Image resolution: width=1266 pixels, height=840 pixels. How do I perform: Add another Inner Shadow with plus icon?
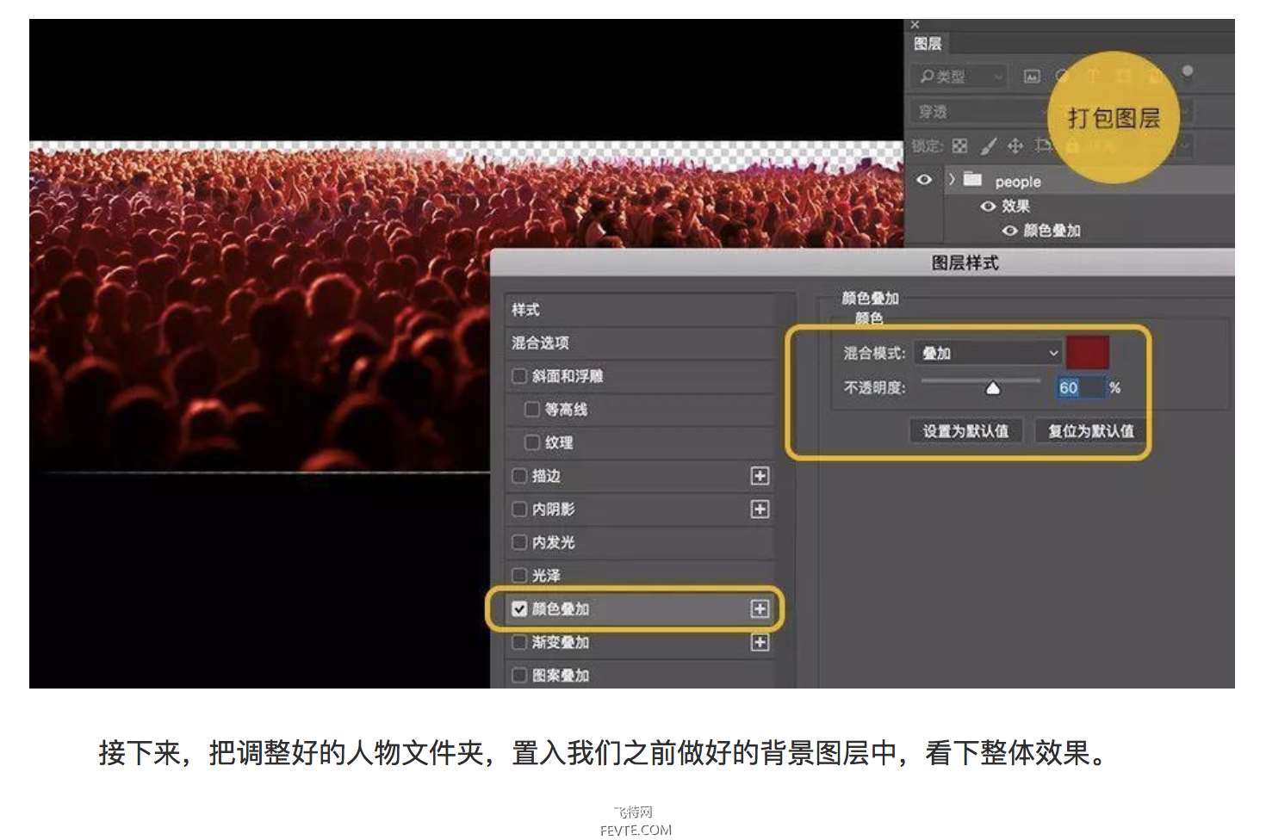tap(760, 510)
